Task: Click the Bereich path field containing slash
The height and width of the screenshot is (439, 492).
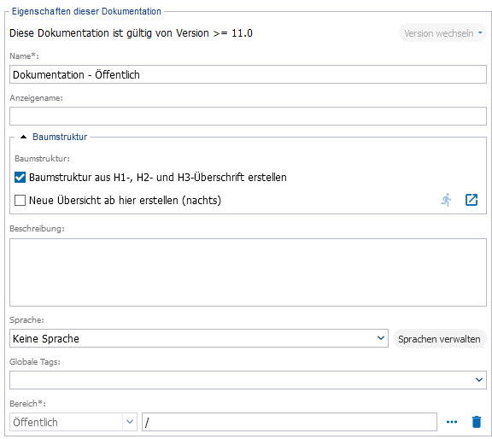Action: 290,422
